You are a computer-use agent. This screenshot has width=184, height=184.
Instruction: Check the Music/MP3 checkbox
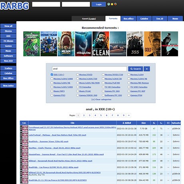click(52, 91)
